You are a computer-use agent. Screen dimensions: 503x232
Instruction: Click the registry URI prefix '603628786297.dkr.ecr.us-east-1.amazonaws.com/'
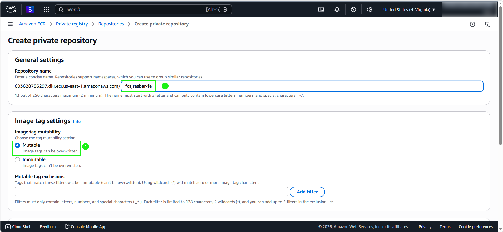(67, 86)
